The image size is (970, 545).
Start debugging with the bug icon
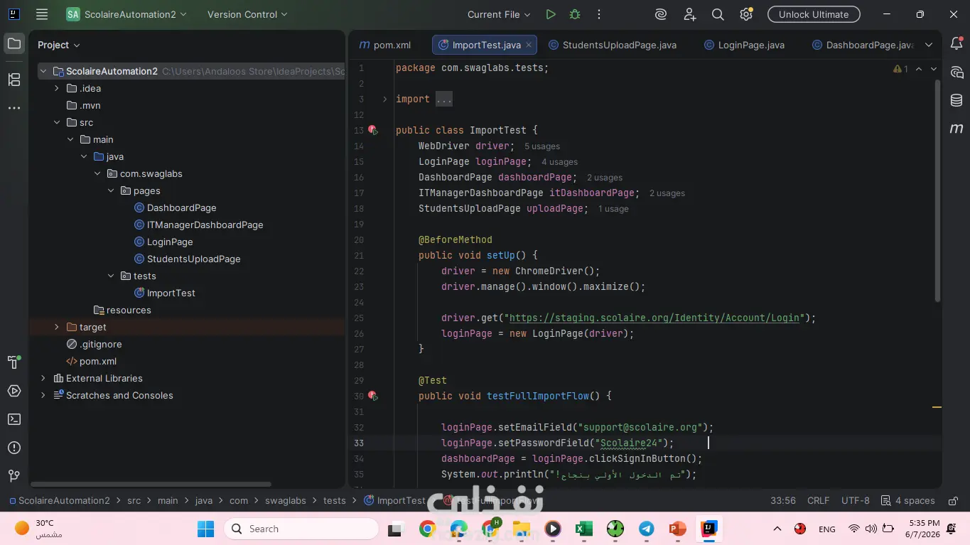point(574,14)
